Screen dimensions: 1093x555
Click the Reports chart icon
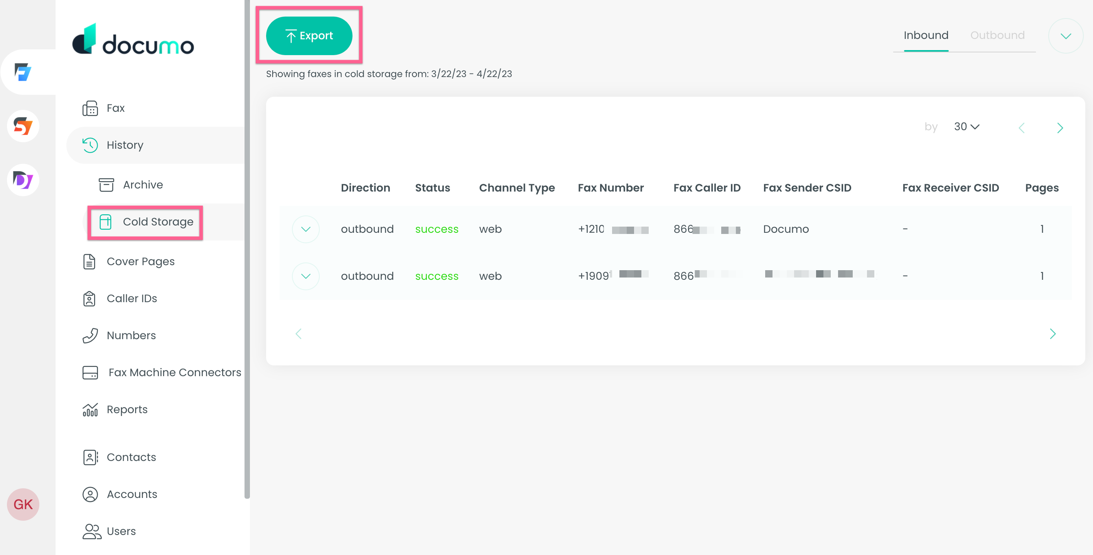click(x=90, y=410)
